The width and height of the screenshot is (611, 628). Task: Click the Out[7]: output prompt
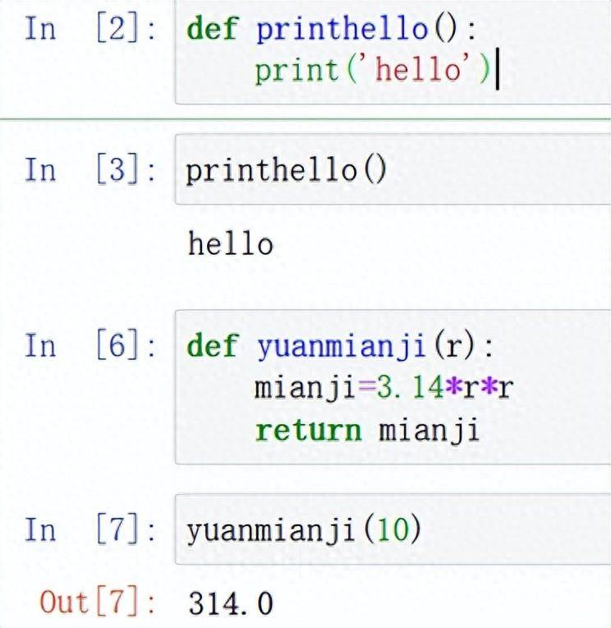click(97, 602)
